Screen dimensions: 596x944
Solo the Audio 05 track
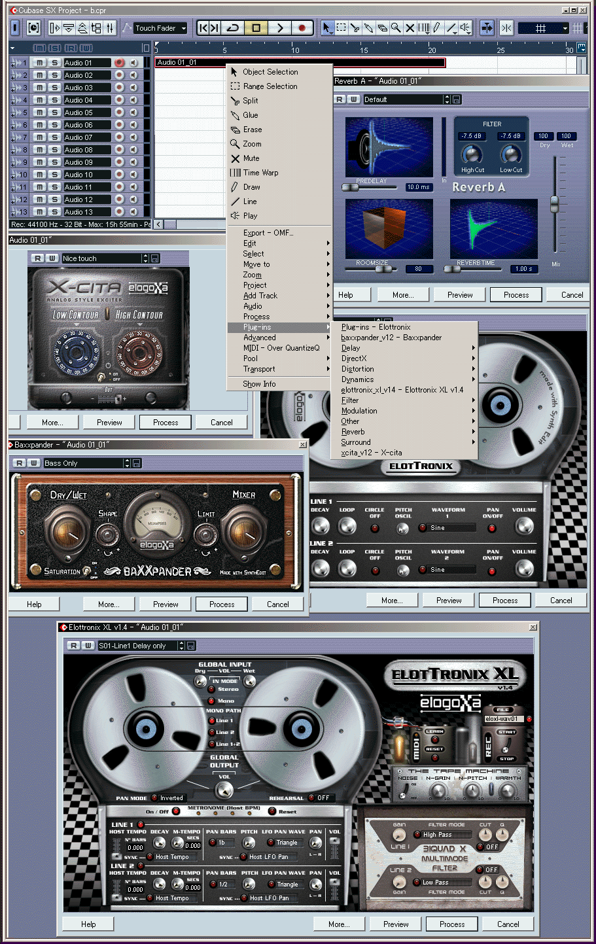54,112
